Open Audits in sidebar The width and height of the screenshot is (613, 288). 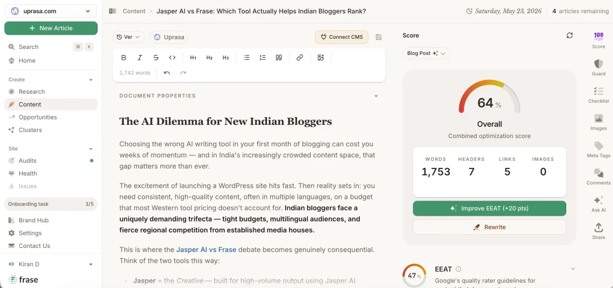(51, 160)
